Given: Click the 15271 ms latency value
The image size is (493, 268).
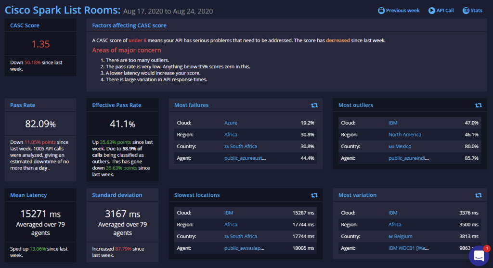Looking at the screenshot, I should (40, 214).
